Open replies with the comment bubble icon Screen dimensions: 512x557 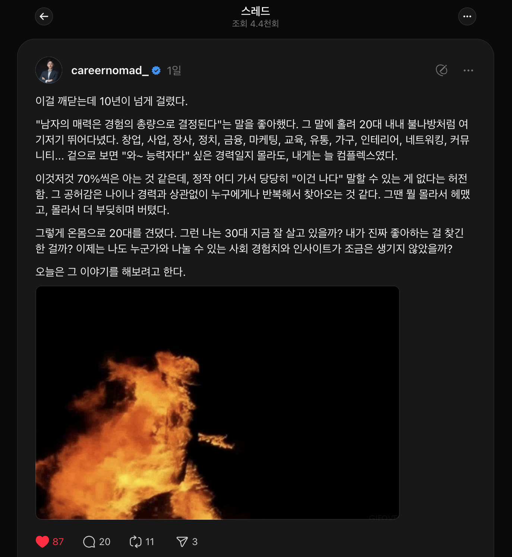tap(89, 541)
